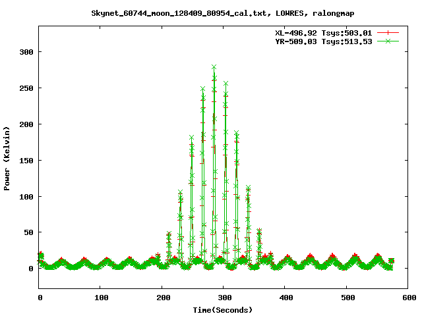Image resolution: width=422 pixels, height=316 pixels.
Task: Click the red line sample in the legend
Action: 388,33
